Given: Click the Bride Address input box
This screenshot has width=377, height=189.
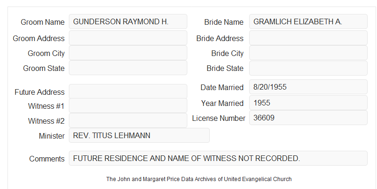Looking at the screenshot, I should pyautogui.click(x=308, y=38).
